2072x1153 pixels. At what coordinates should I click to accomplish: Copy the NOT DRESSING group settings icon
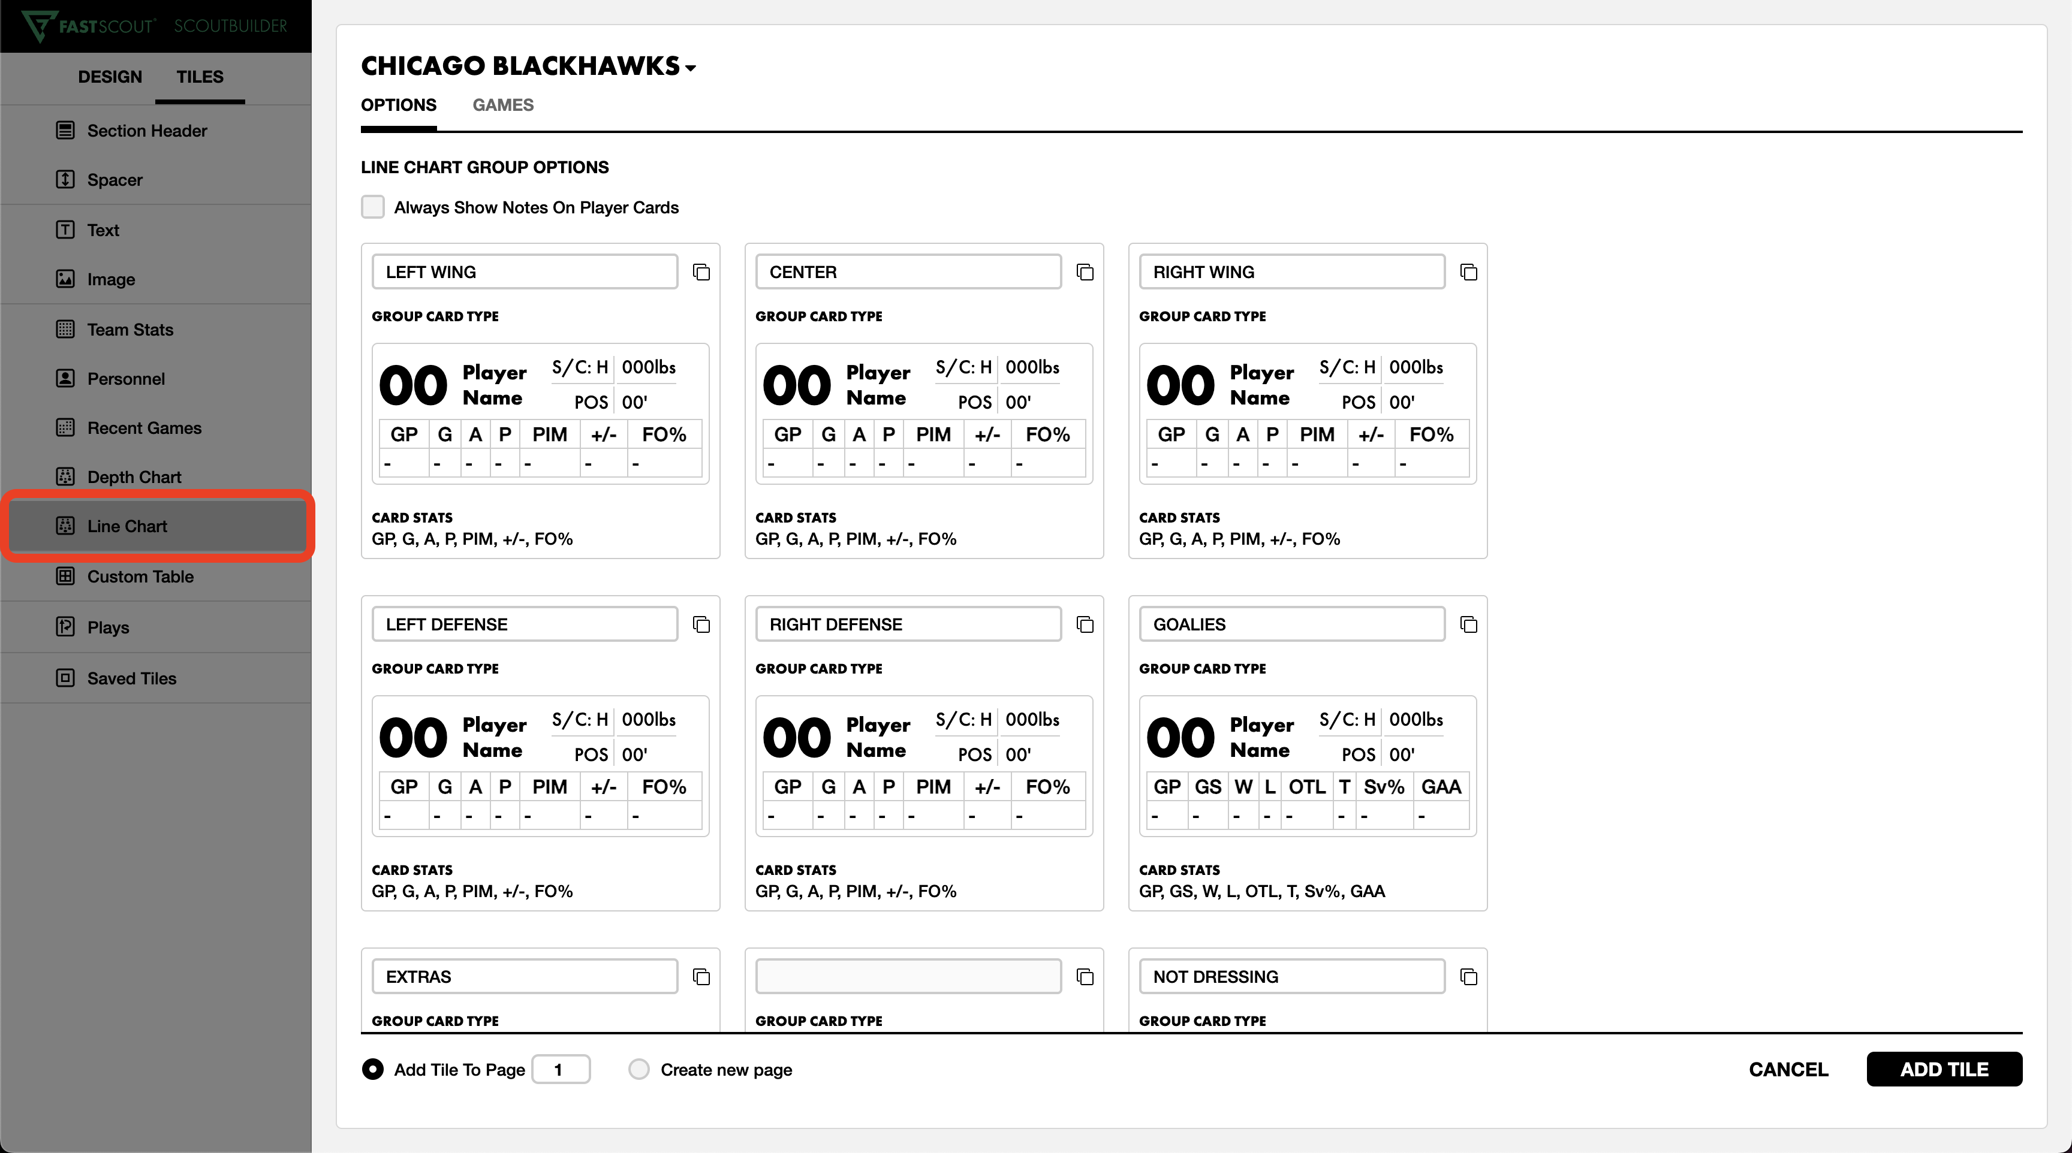(1469, 977)
